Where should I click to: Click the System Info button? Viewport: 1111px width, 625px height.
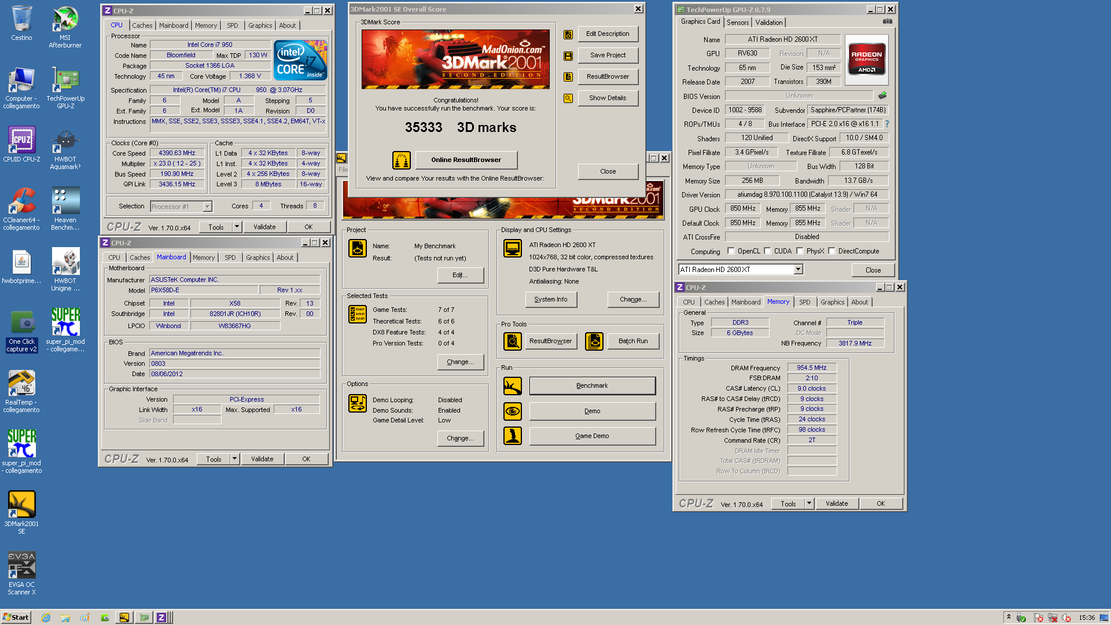click(x=551, y=299)
